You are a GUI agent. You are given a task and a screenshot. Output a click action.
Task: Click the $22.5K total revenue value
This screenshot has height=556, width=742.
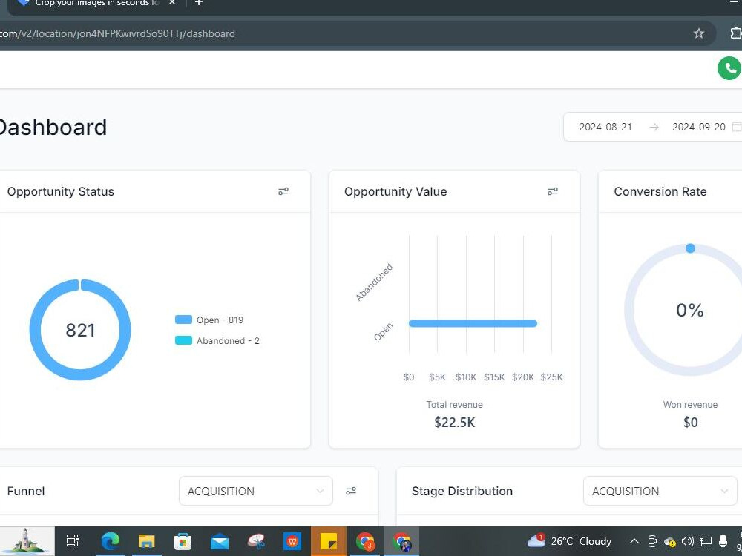coord(455,423)
